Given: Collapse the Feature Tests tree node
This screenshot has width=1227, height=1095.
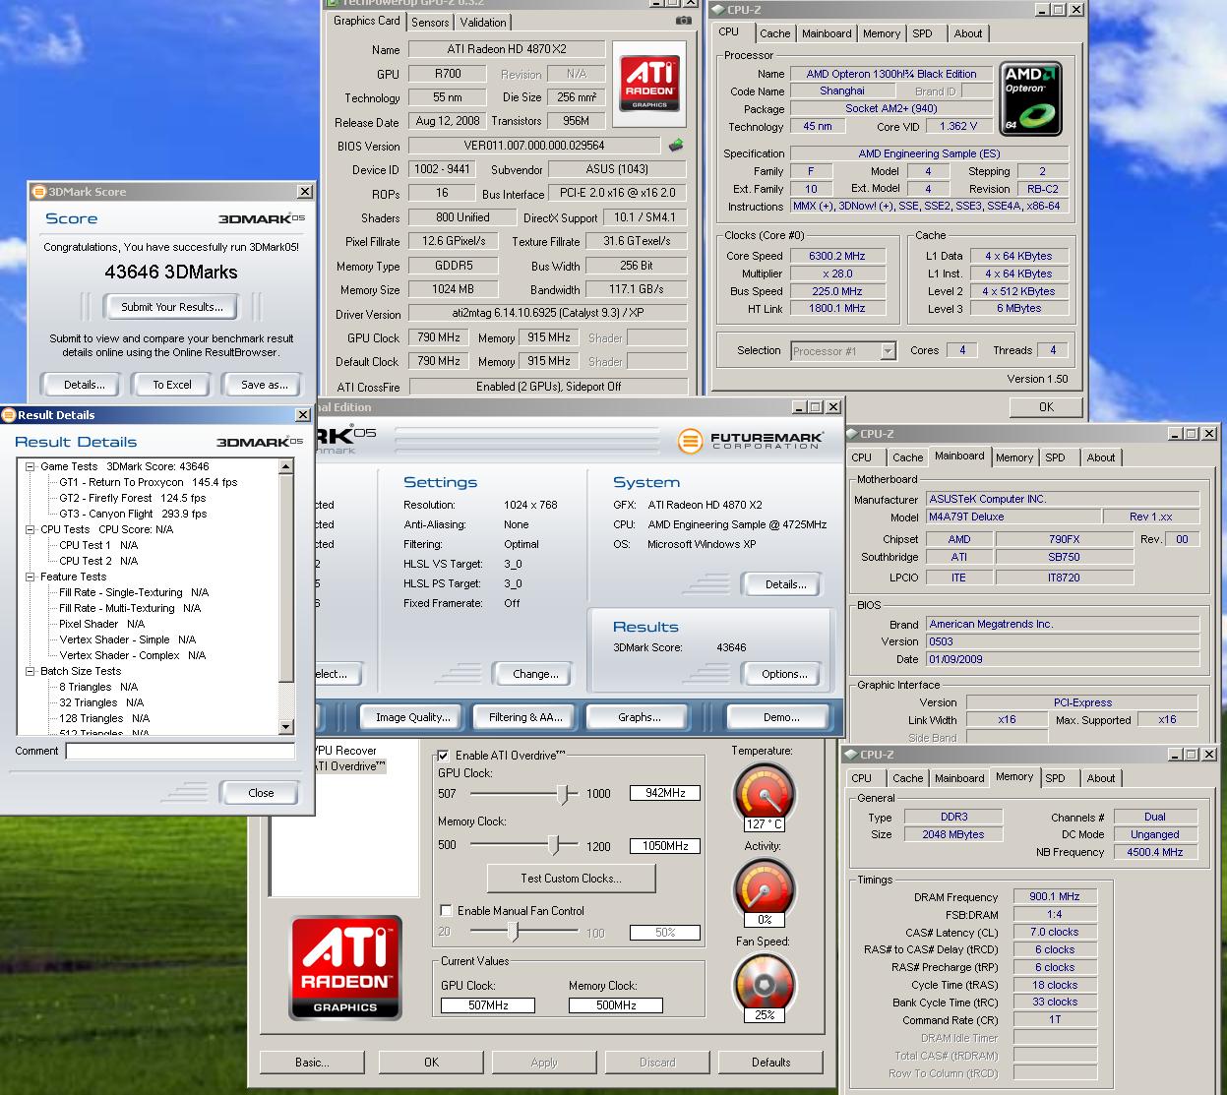Looking at the screenshot, I should coord(31,577).
